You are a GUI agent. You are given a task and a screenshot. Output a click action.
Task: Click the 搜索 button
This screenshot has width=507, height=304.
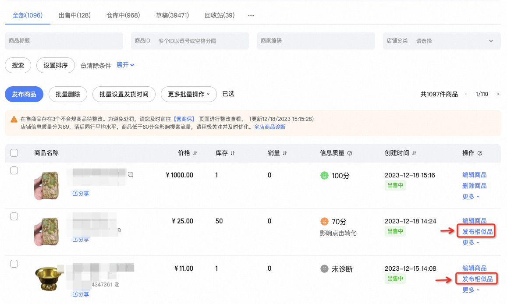pos(18,65)
